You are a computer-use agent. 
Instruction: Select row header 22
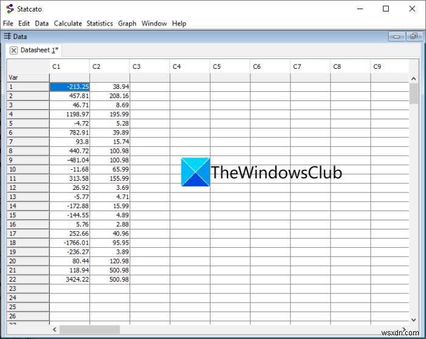click(28, 279)
